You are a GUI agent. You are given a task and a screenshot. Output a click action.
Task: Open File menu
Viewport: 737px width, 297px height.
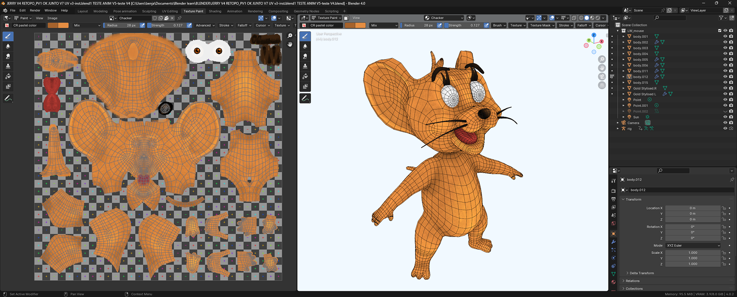click(x=13, y=10)
